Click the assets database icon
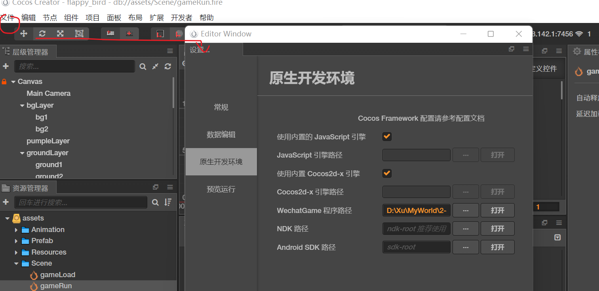The height and width of the screenshot is (291, 599). (17, 218)
